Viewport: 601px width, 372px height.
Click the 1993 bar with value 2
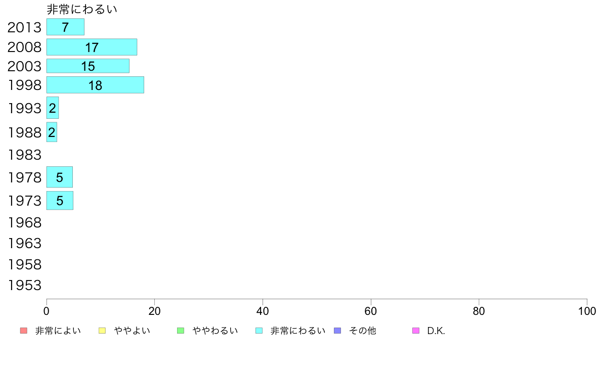[53, 108]
